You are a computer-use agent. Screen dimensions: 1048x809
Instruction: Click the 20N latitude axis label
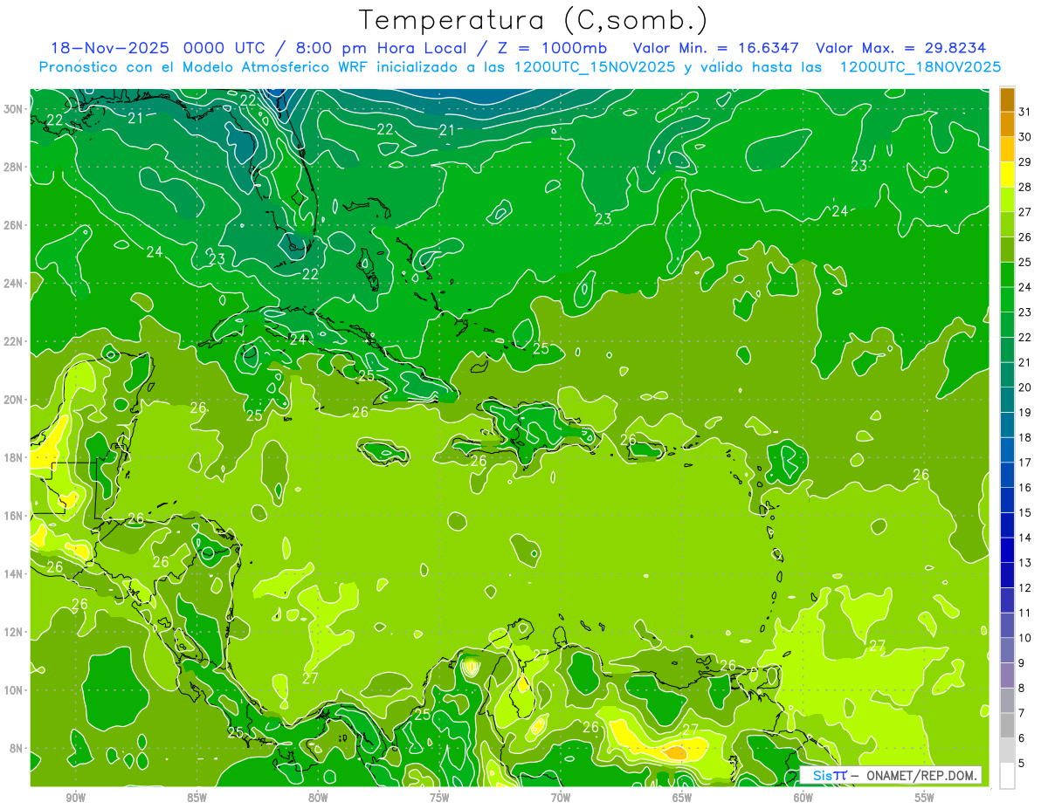[x=14, y=400]
